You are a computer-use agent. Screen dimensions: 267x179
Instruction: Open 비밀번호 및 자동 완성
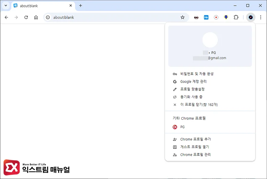210,74
